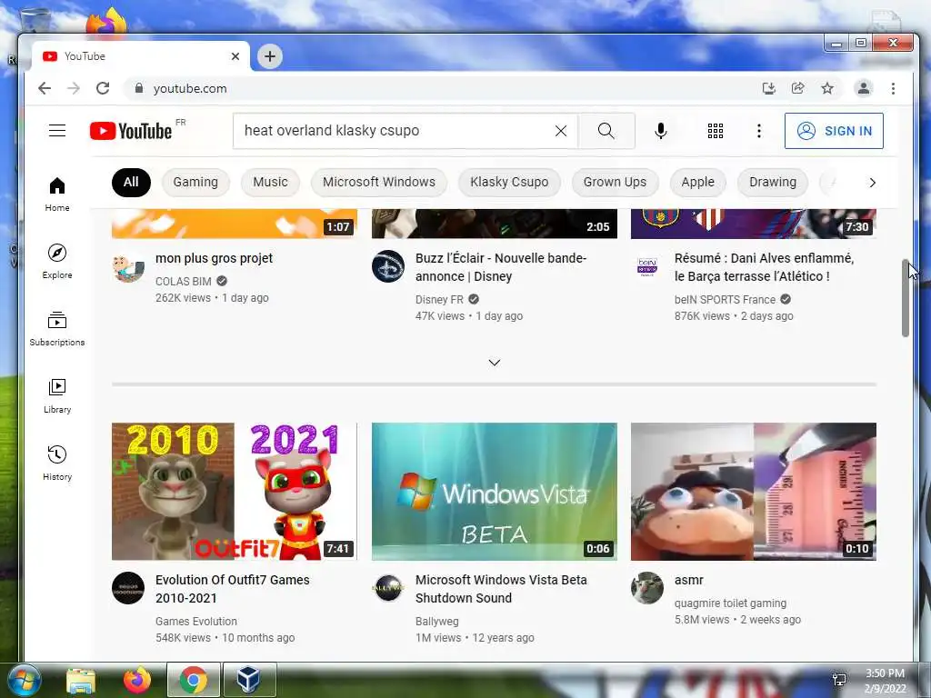Click the YouTube logo
The image size is (931, 698).
pyautogui.click(x=131, y=131)
